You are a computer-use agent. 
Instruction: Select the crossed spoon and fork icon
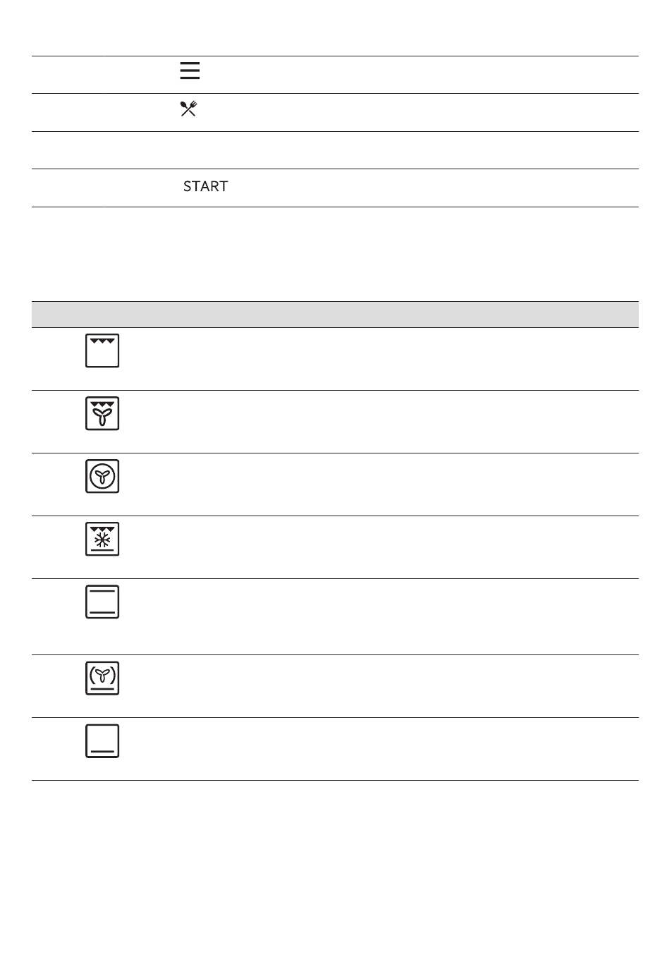tap(188, 109)
